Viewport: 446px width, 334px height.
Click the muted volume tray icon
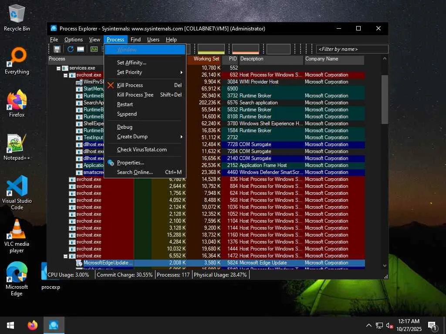point(389,325)
